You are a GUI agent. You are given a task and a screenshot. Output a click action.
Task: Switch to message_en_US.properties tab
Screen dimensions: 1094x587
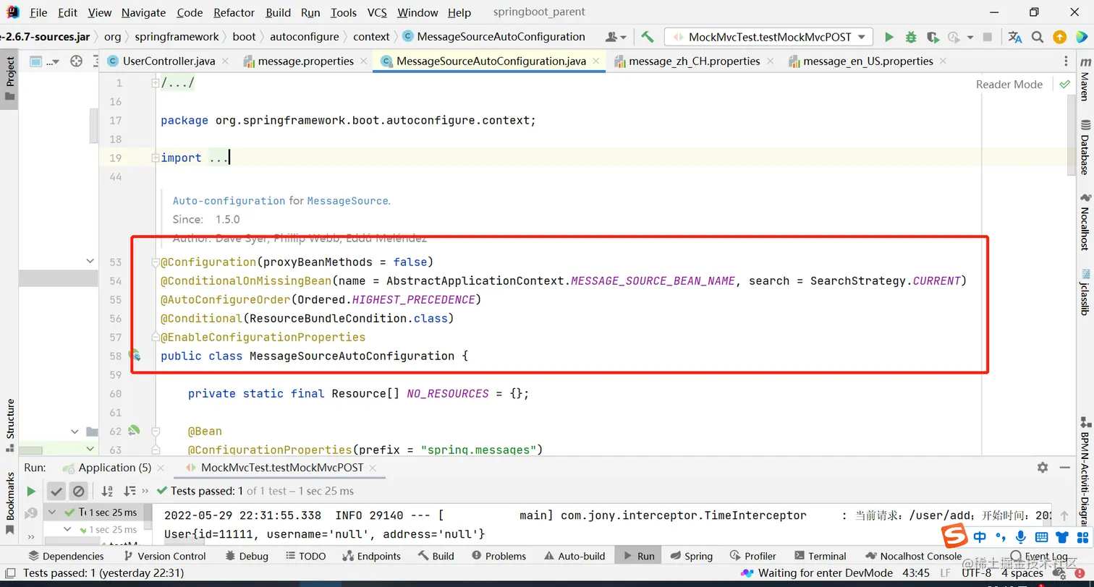[x=868, y=61]
